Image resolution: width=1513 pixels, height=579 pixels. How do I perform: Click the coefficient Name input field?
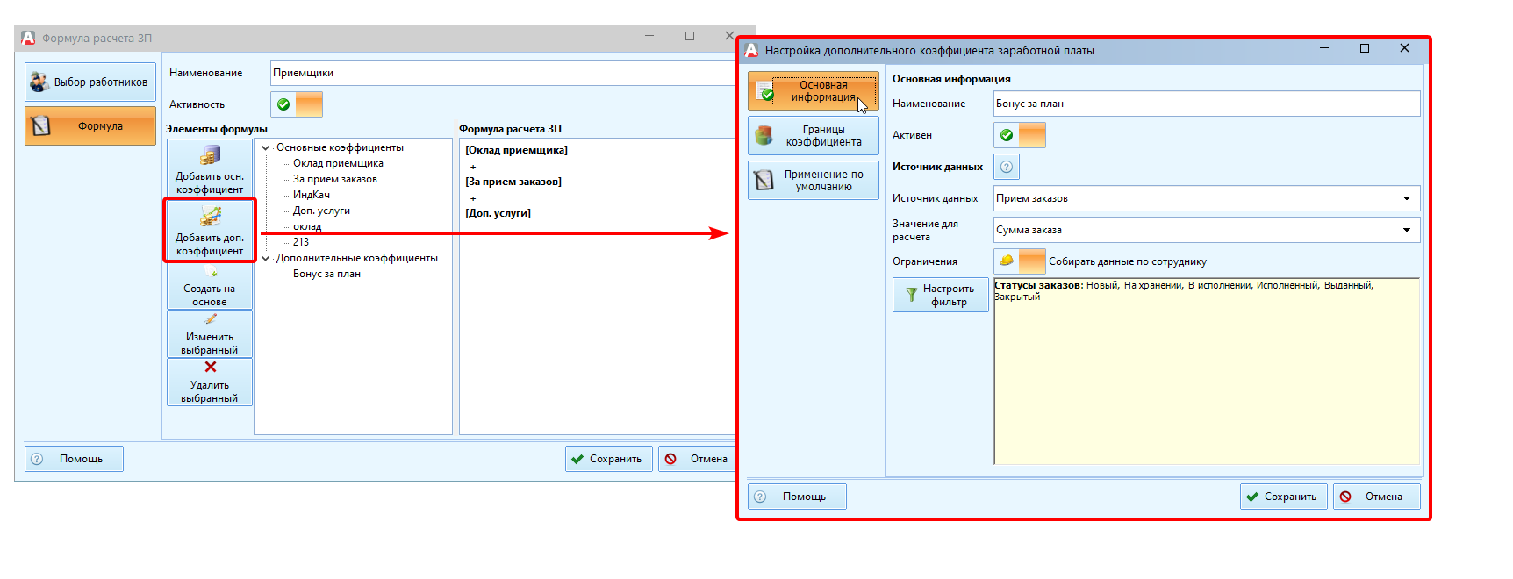click(1206, 104)
